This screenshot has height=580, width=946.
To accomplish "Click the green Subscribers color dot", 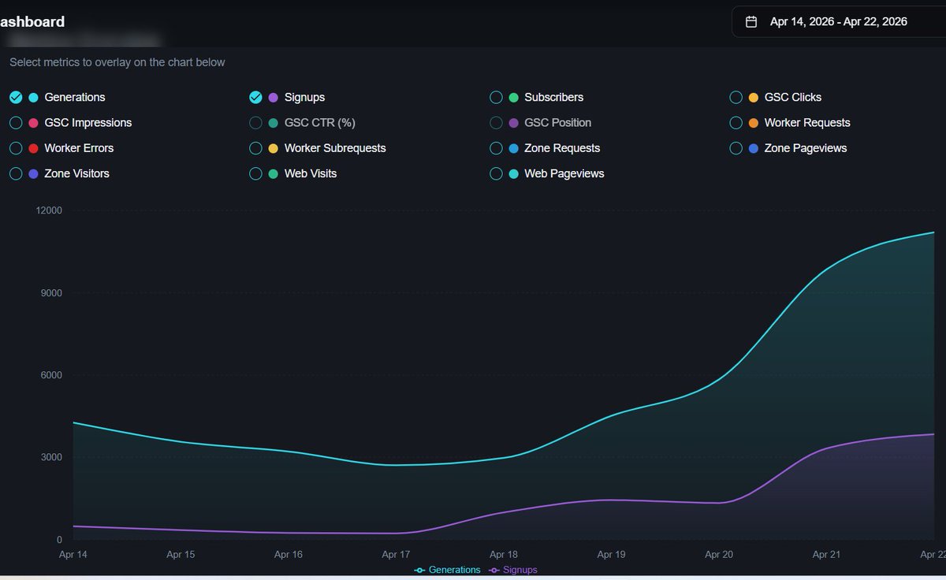I will [x=513, y=98].
